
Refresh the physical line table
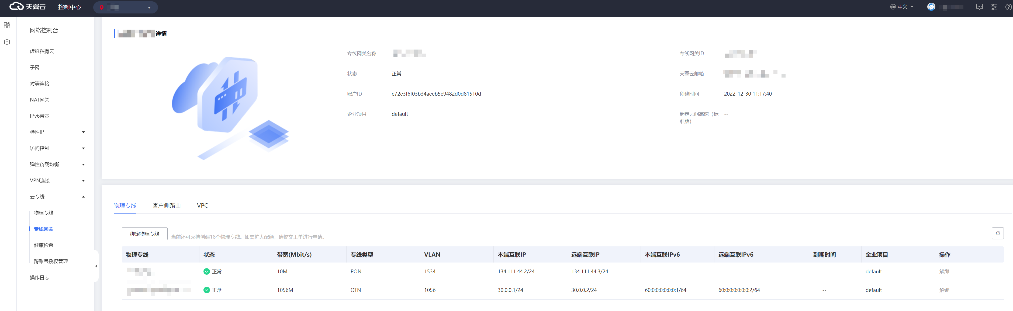coord(997,233)
